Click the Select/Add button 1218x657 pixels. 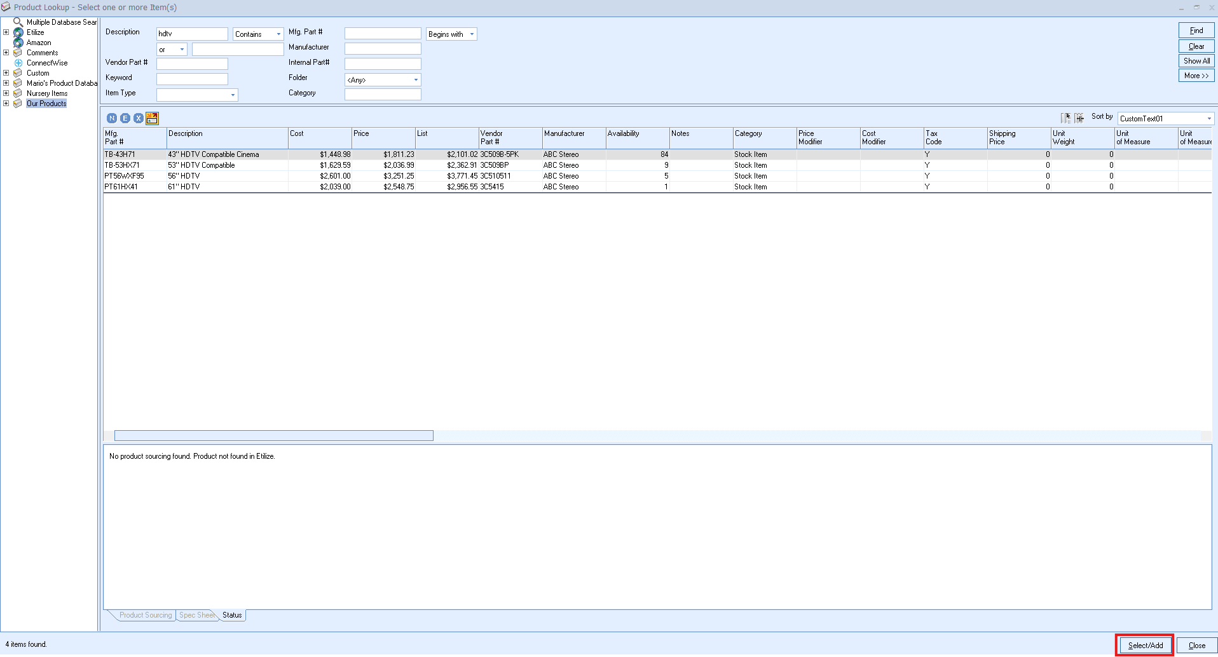pos(1145,645)
